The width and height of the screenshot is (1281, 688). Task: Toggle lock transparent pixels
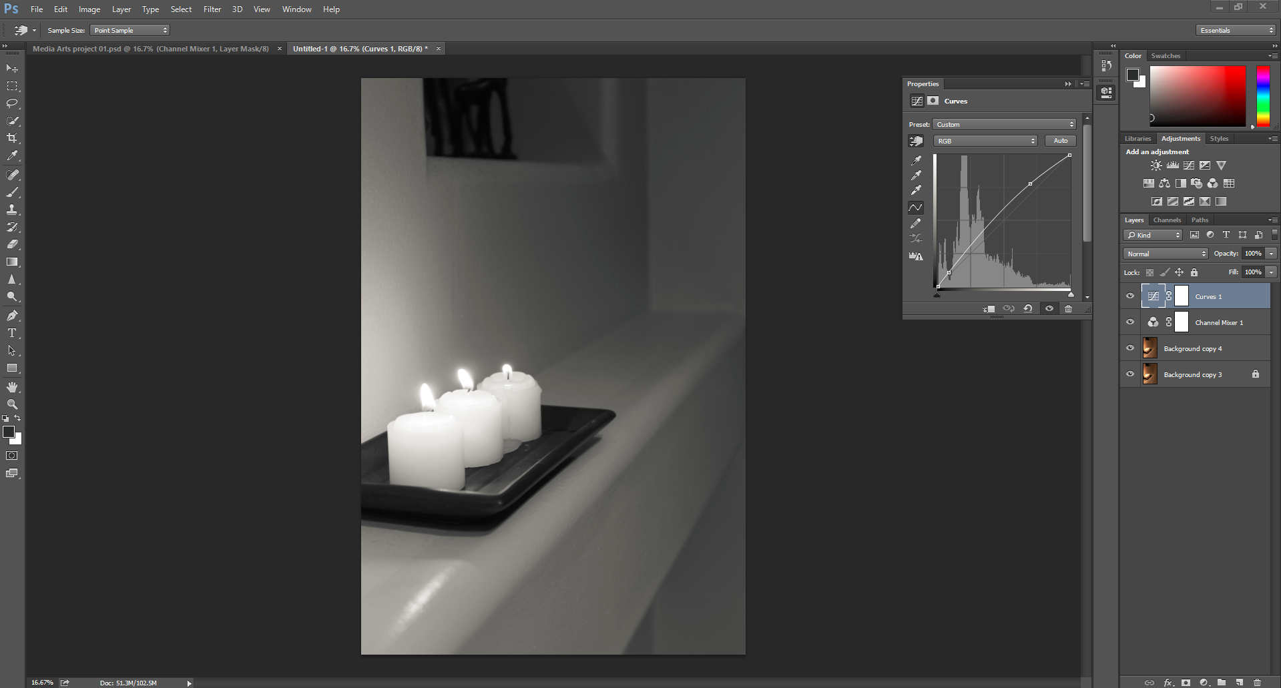tap(1149, 272)
